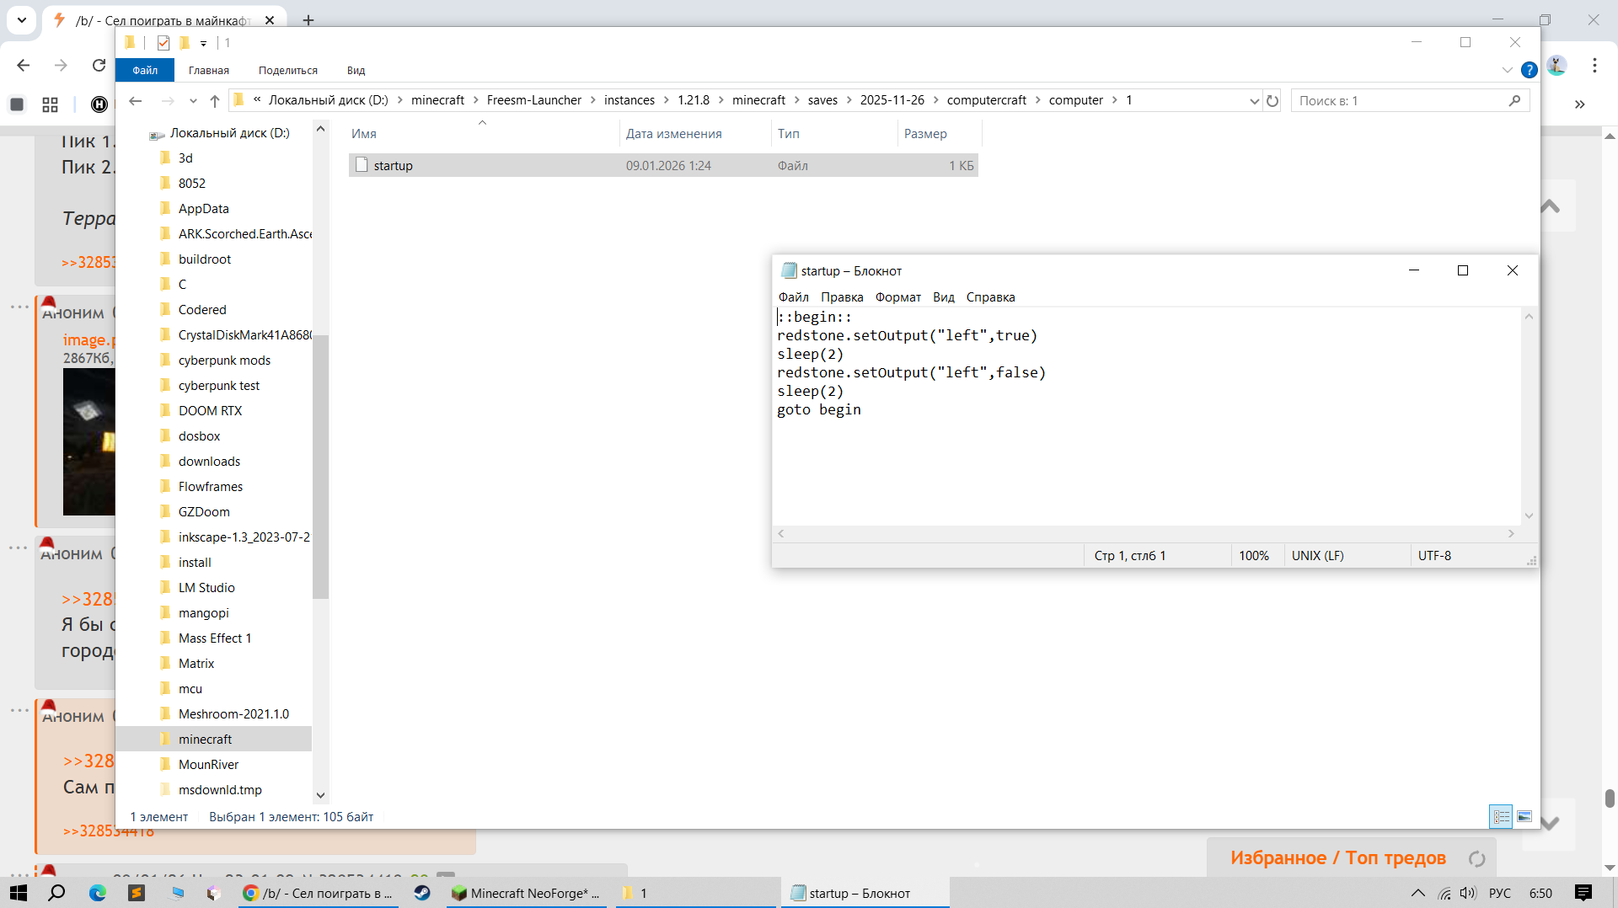This screenshot has height=908, width=1618.
Task: Open the Windows notification center
Action: tap(1583, 893)
